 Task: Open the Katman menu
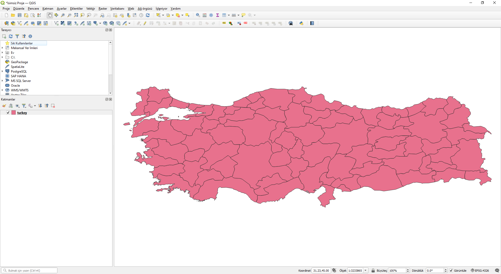point(48,9)
